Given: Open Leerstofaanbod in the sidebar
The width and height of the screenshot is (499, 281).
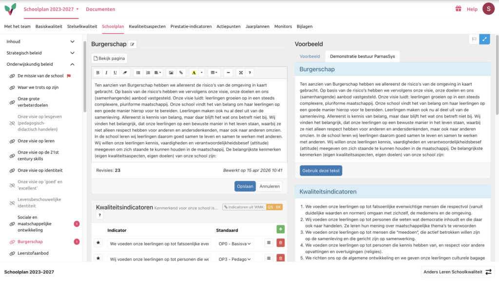Looking at the screenshot, I should pyautogui.click(x=33, y=253).
